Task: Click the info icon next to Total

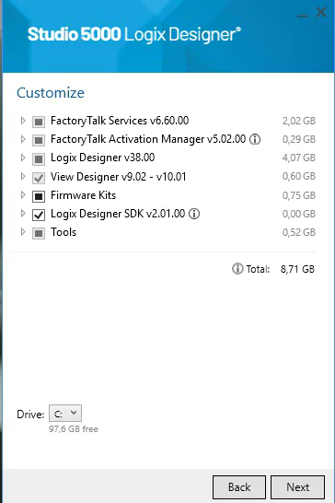Action: click(x=237, y=269)
